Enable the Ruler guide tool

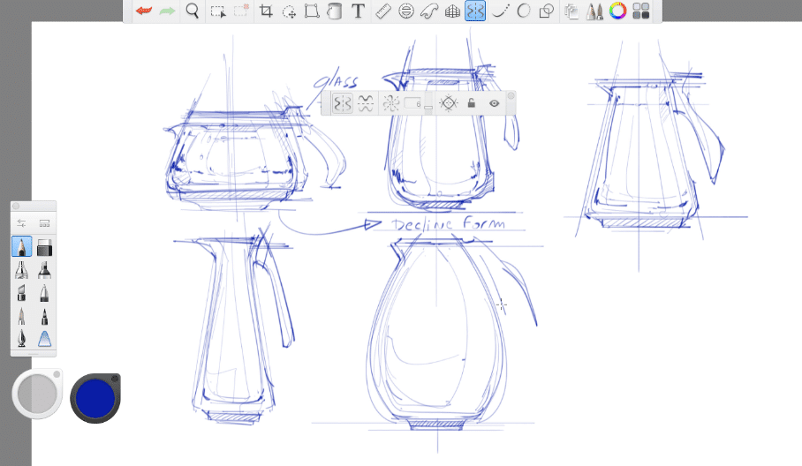click(x=383, y=11)
